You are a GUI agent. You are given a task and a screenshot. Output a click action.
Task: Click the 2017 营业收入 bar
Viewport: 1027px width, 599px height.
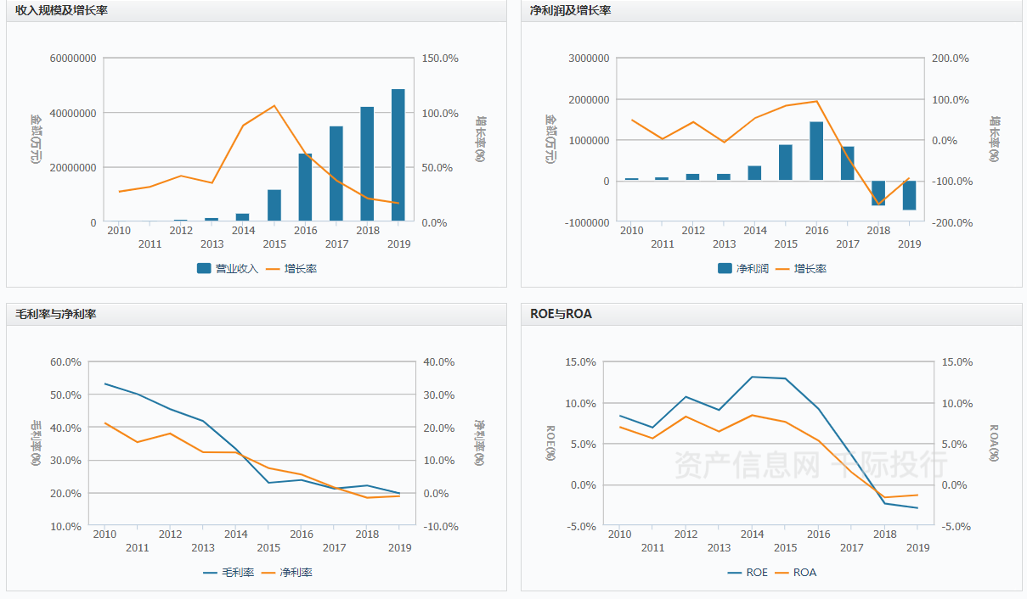(336, 174)
